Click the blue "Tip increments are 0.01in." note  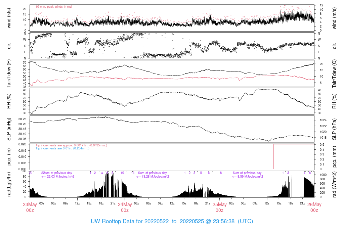pyautogui.click(x=62, y=148)
